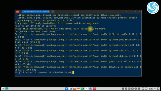This screenshot has width=161, height=91.
Task: Add a new terminal tab
Action: (53, 12)
